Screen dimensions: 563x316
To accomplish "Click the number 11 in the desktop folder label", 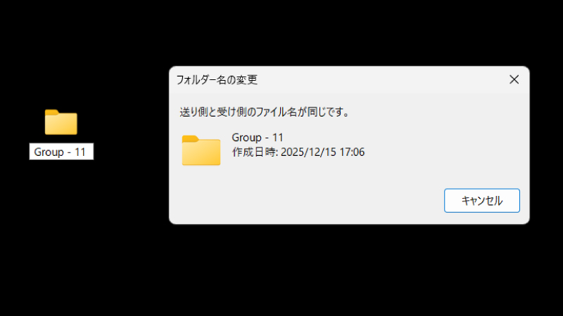I will (80, 152).
